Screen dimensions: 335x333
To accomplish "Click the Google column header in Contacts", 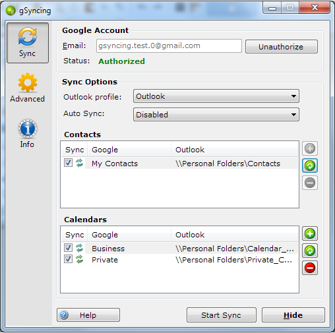I will click(x=129, y=150).
